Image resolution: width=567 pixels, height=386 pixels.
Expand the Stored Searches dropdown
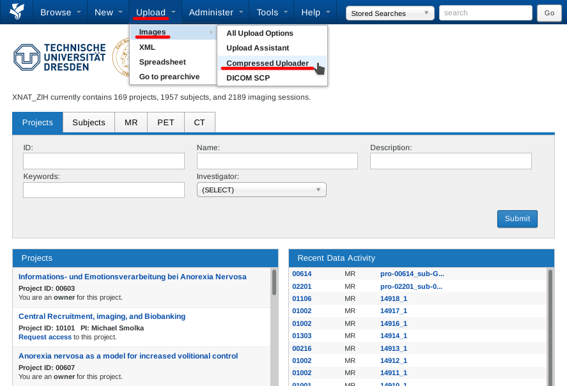point(389,13)
